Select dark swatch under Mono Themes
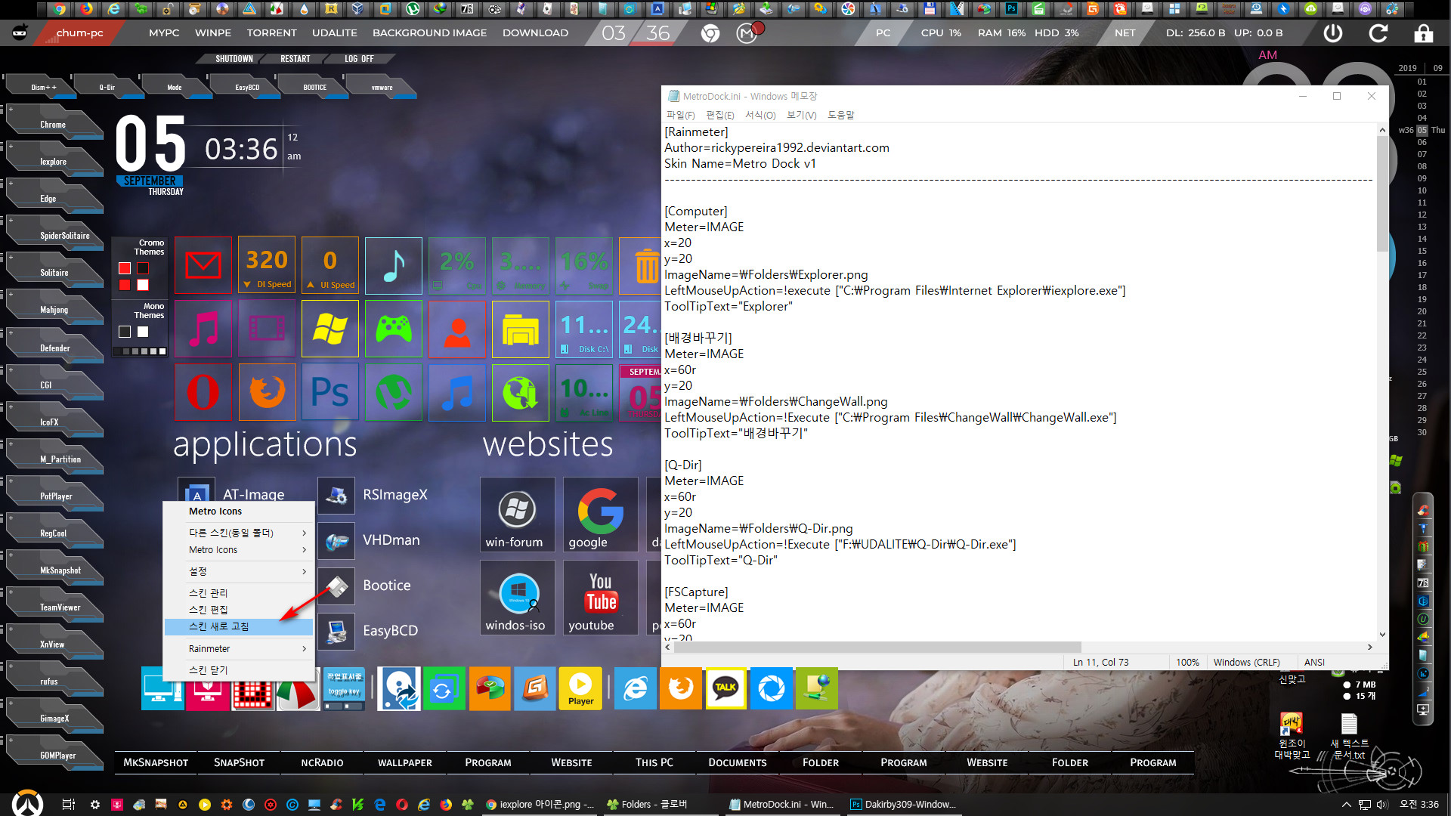Image resolution: width=1451 pixels, height=816 pixels. (125, 332)
